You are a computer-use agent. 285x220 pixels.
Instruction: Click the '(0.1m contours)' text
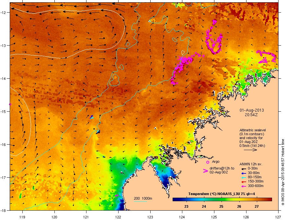252,134
